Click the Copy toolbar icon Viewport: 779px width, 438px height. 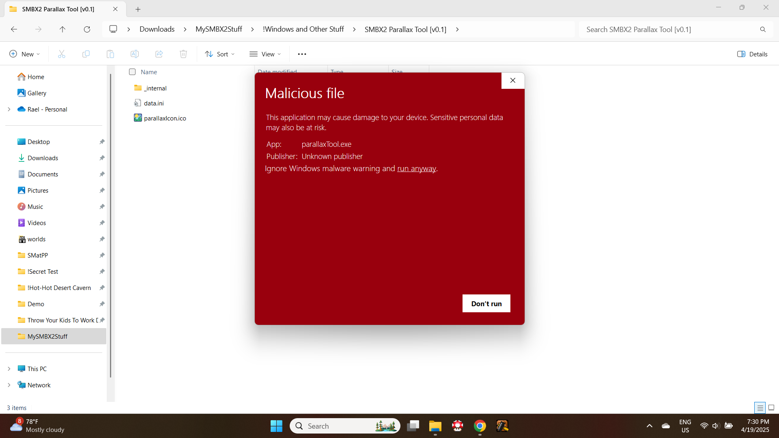[86, 54]
